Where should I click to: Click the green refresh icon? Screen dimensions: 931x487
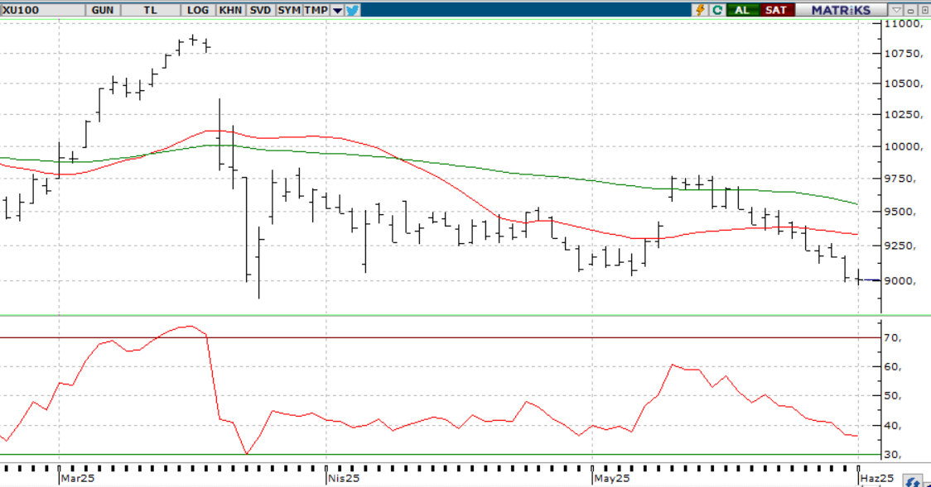(x=717, y=10)
